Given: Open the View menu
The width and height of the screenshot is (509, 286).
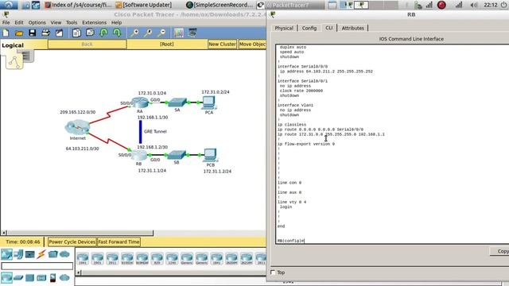Looking at the screenshot, I should click(56, 22).
